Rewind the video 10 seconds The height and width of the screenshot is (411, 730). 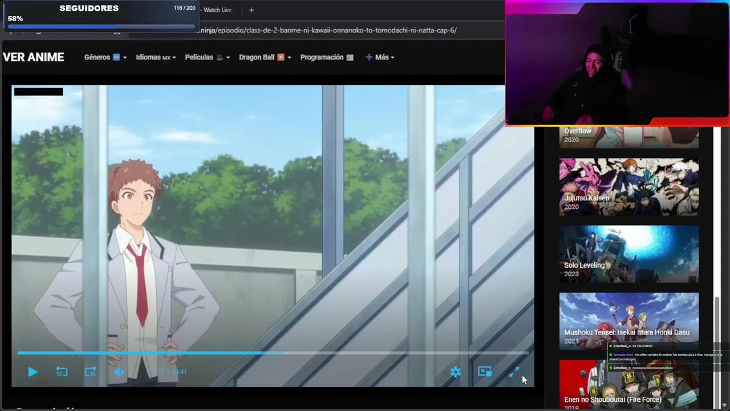[x=62, y=372]
